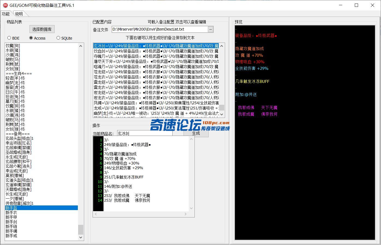
Task: Click editor line 9 几率触发冰冻BUFF
Action: point(124,177)
